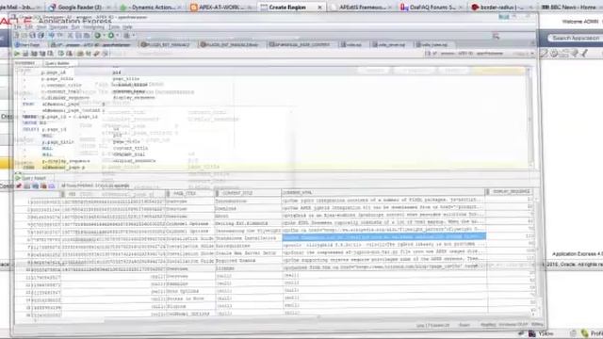Click the CONTENT_TITLE column header
Image resolution: width=603 pixels, height=339 pixels.
(x=248, y=193)
